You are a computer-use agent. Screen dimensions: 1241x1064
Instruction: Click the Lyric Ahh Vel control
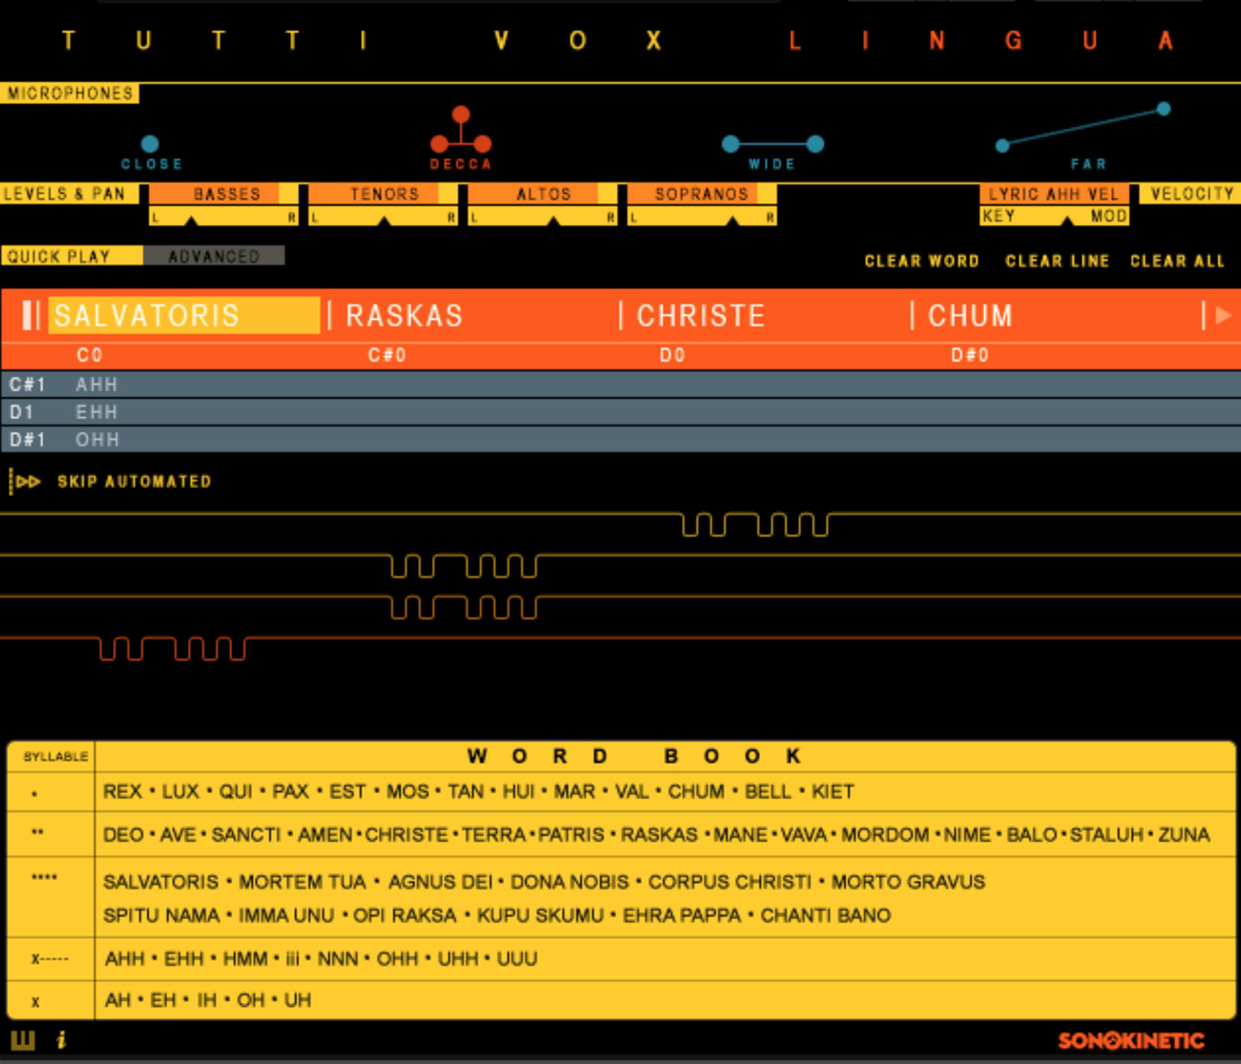1054,194
